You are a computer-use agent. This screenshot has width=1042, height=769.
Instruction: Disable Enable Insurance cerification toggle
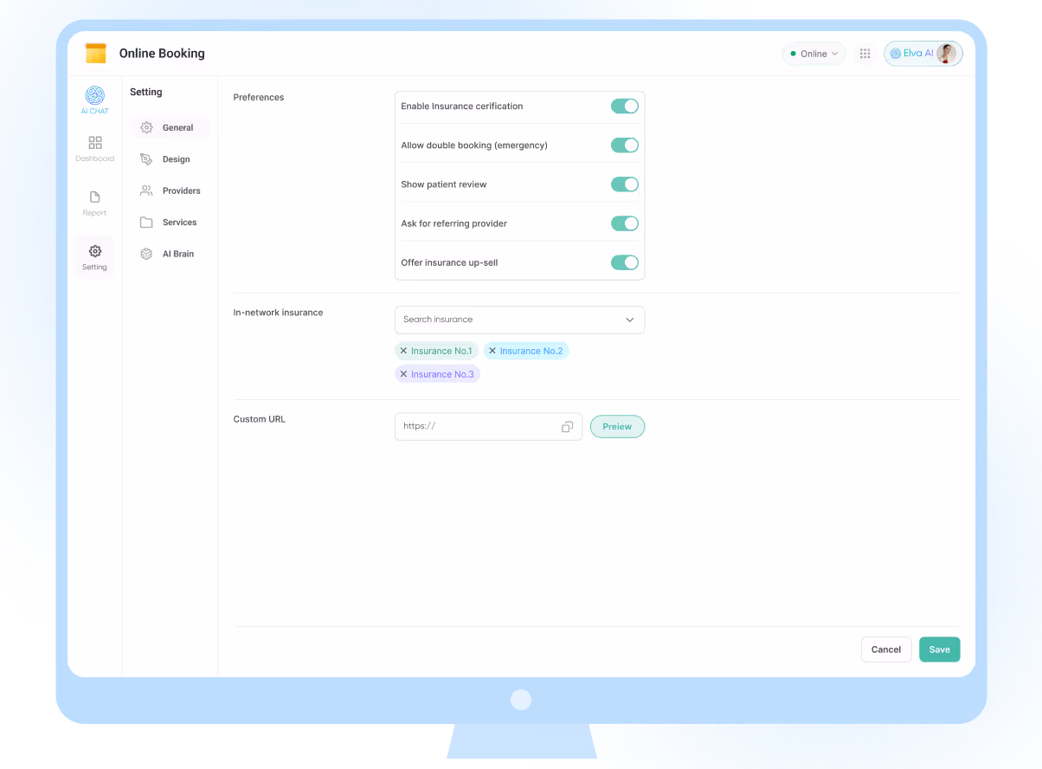pyautogui.click(x=624, y=106)
